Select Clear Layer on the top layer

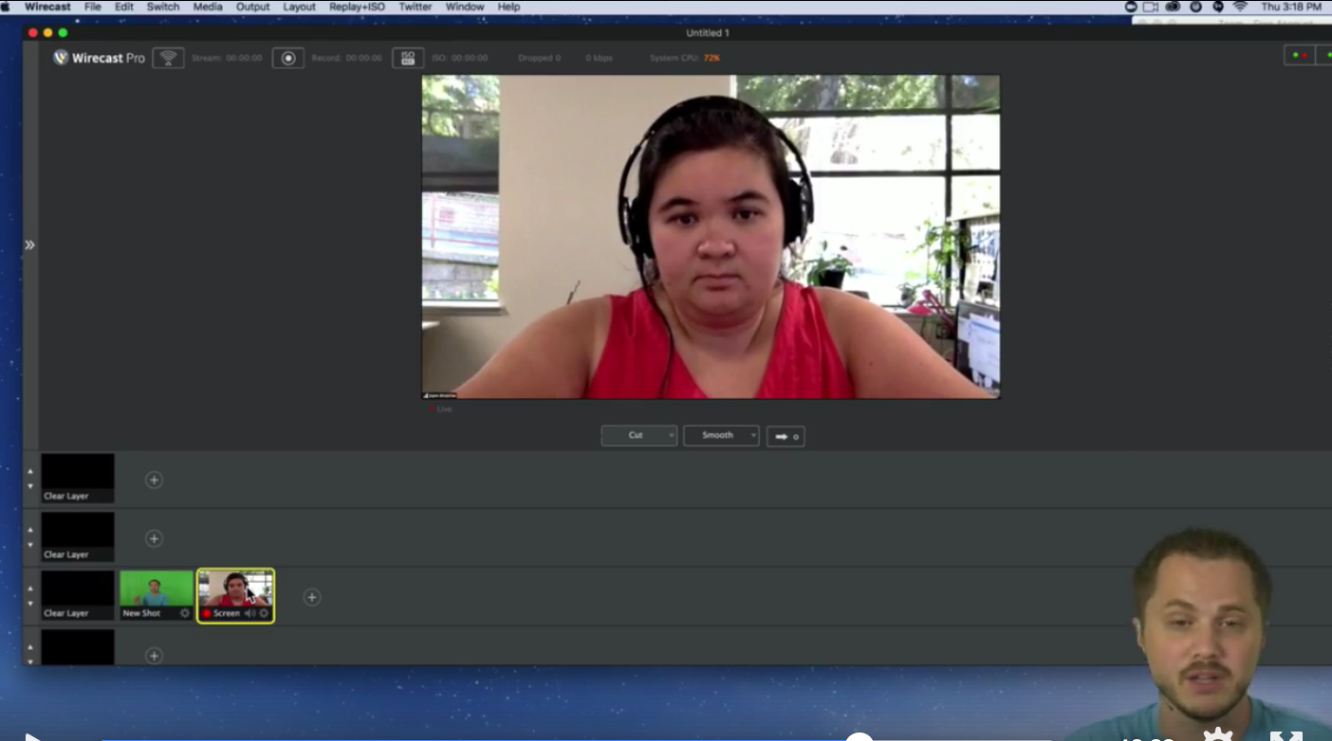click(78, 478)
